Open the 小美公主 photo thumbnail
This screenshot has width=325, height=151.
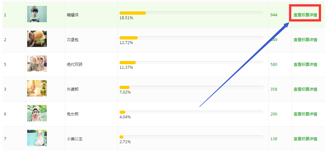[37, 138]
